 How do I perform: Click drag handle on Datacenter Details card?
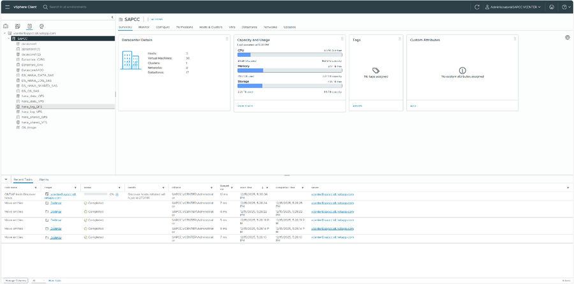227,39
